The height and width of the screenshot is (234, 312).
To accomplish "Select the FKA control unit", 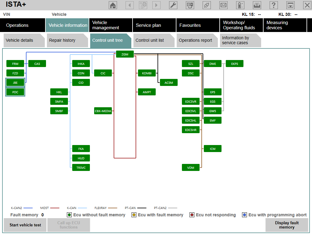I will pos(81,149).
